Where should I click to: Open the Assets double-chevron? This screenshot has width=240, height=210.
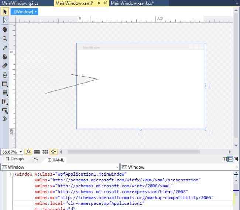pyautogui.click(x=5, y=119)
